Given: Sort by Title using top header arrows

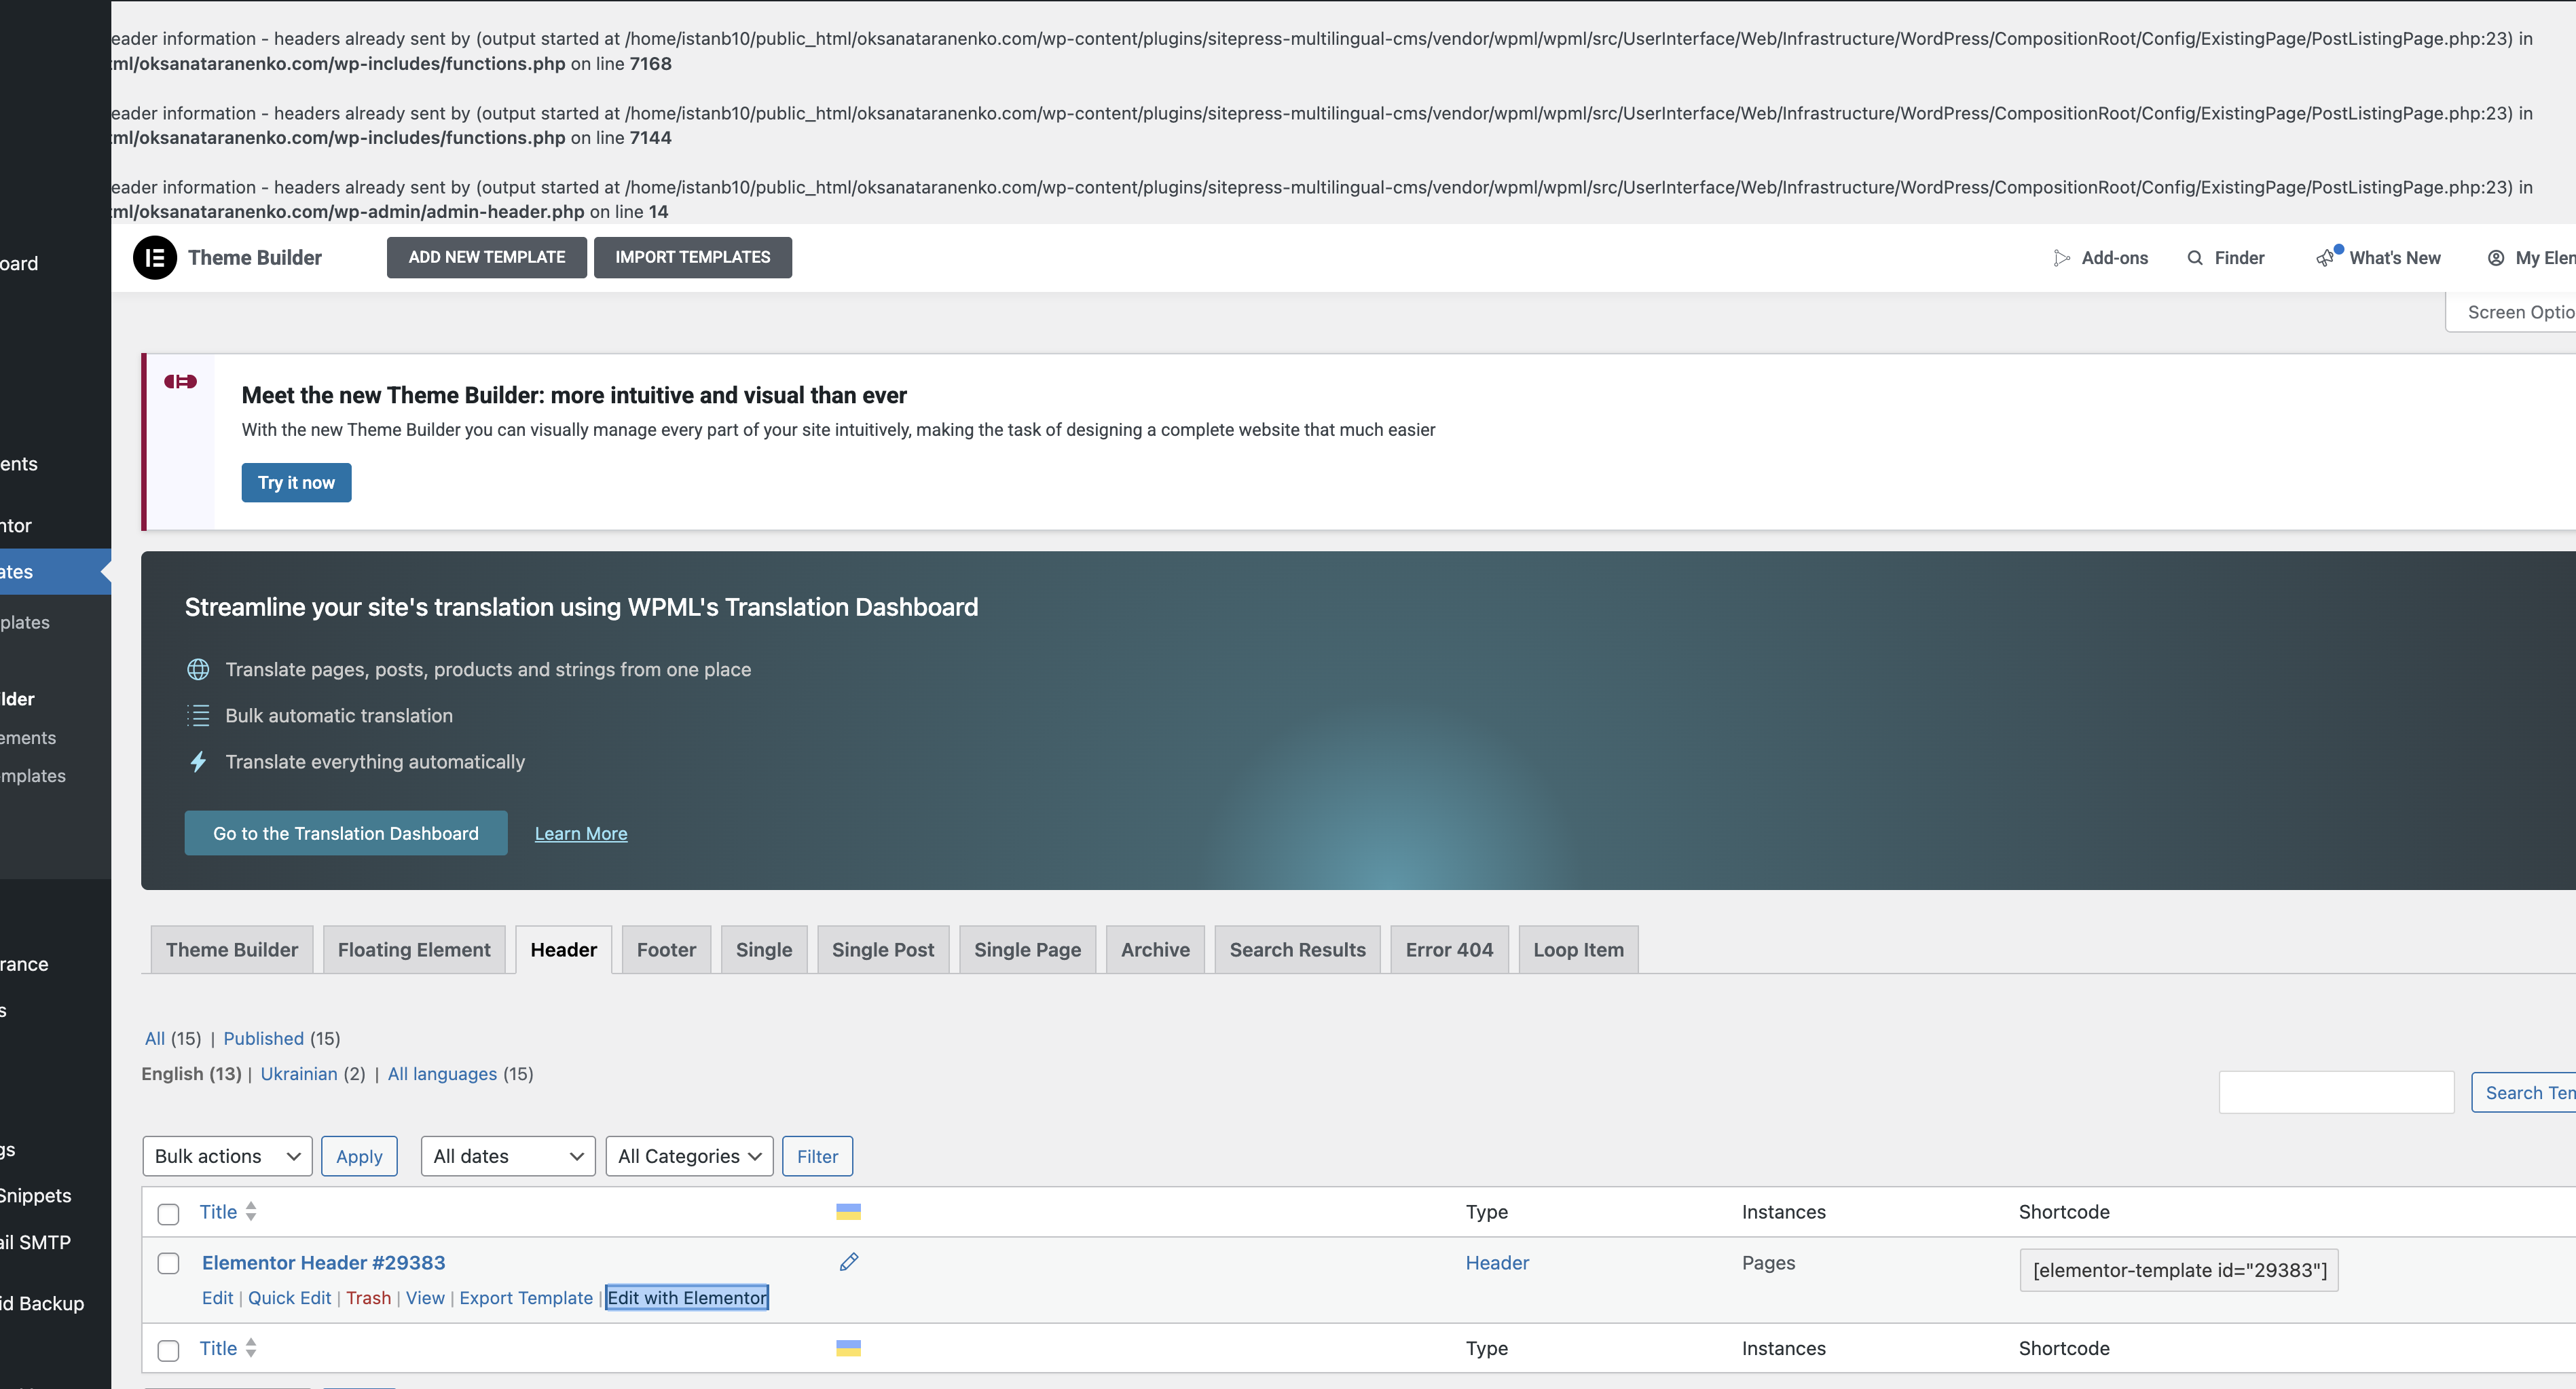Looking at the screenshot, I should tap(251, 1211).
